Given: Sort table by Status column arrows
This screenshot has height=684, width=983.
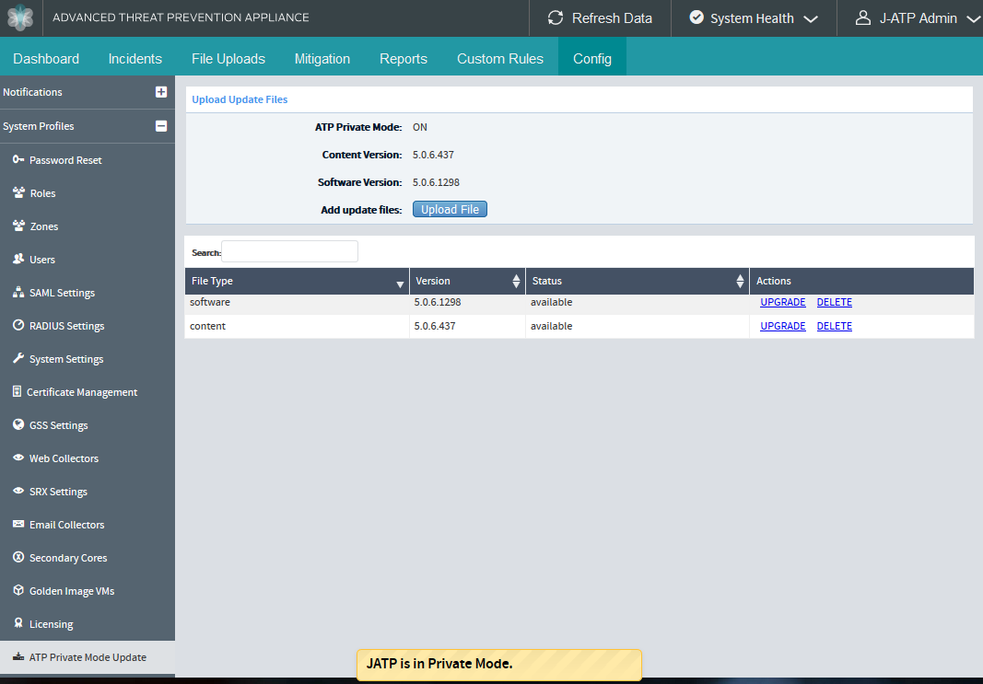Looking at the screenshot, I should click(740, 282).
